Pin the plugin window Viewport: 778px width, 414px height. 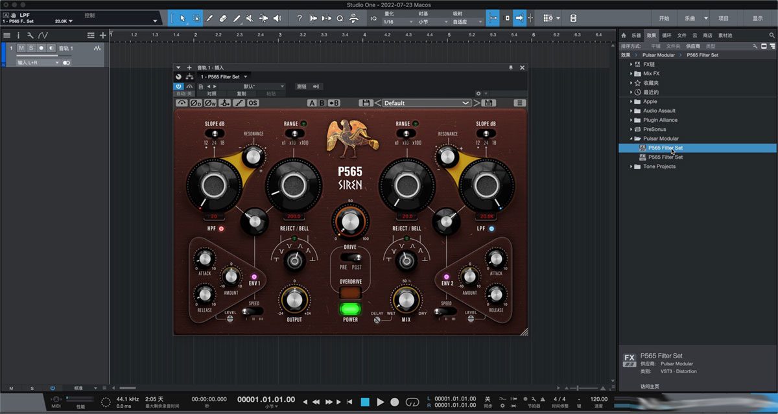[x=511, y=67]
